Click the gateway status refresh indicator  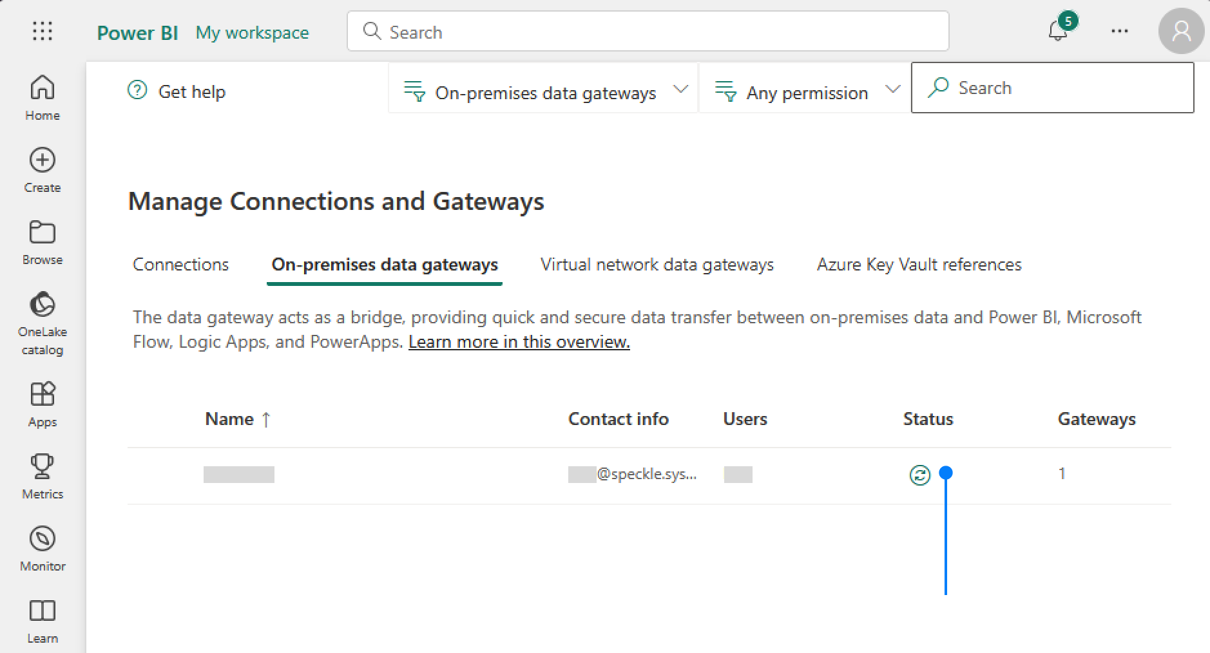coord(920,474)
